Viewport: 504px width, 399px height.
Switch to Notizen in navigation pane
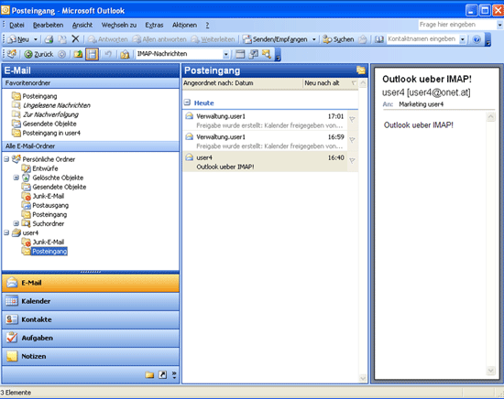tap(91, 356)
